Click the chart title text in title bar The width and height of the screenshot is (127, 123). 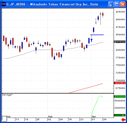tap(52, 4)
